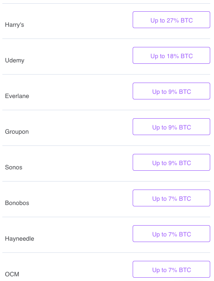Select the 18% BTC reward button

click(171, 55)
